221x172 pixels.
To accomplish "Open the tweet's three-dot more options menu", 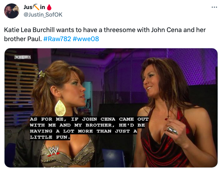I will tap(214, 7).
